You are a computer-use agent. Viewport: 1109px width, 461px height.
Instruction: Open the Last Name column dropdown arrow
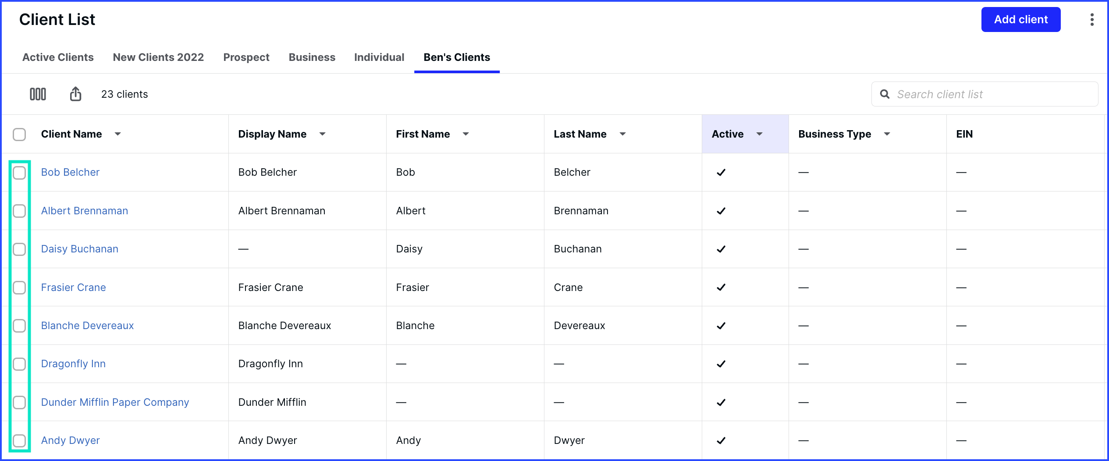622,134
